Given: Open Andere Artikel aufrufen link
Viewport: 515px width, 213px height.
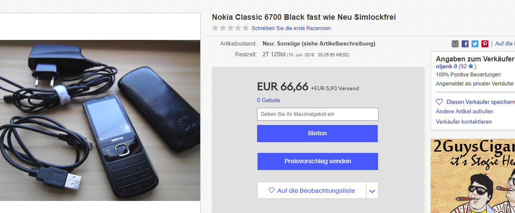Looking at the screenshot, I should coord(464,112).
